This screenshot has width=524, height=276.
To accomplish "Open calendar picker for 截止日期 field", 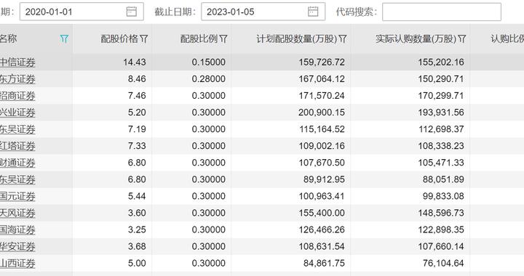I will (x=313, y=12).
